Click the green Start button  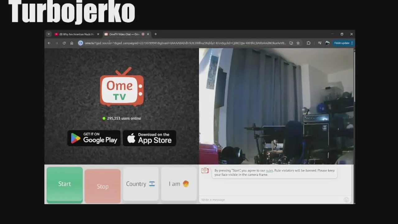(x=65, y=184)
